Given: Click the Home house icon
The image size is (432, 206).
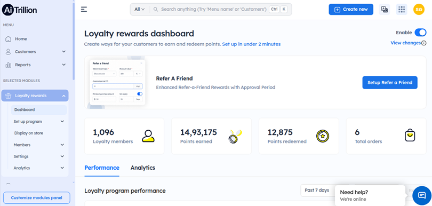Looking at the screenshot, I should (9, 39).
